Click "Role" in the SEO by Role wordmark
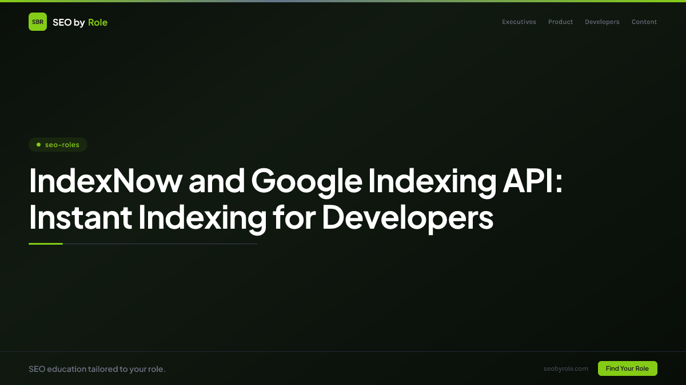This screenshot has width=686, height=385. (x=98, y=22)
